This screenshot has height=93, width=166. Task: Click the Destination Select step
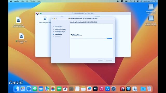(60, 29)
